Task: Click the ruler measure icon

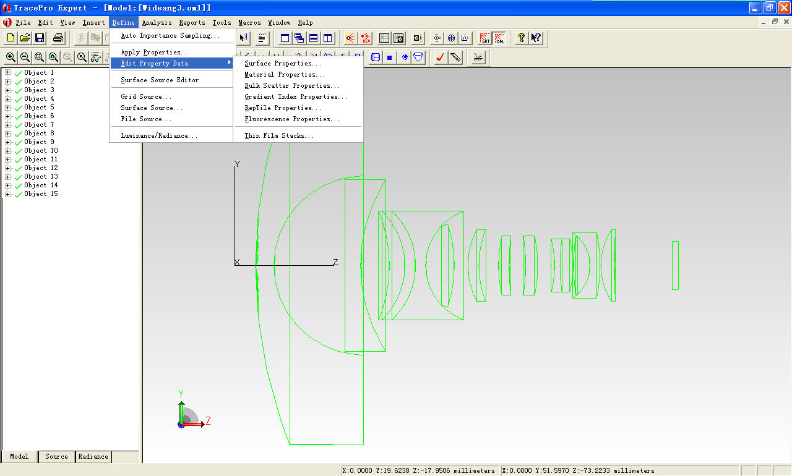Action: pos(455,57)
